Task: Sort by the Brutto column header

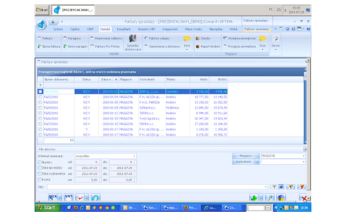Action: point(218,79)
